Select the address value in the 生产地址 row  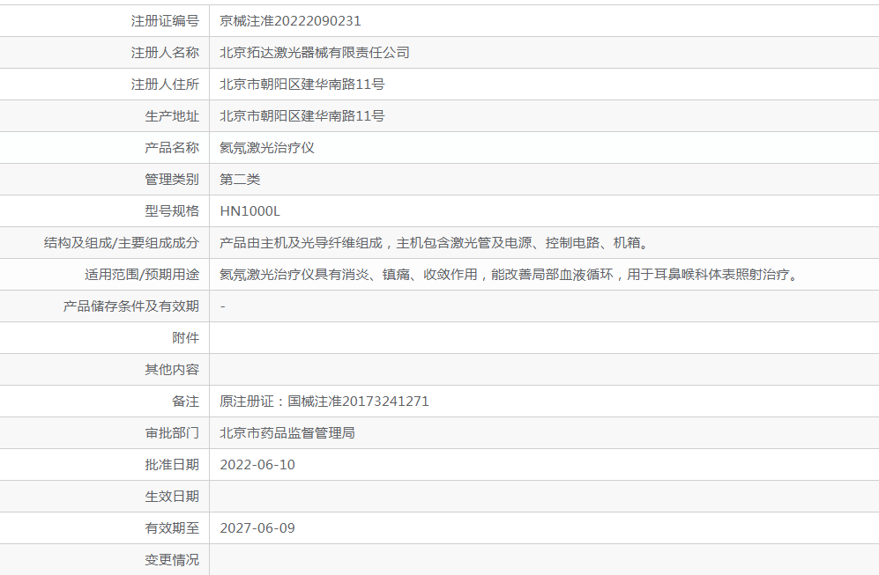point(302,116)
